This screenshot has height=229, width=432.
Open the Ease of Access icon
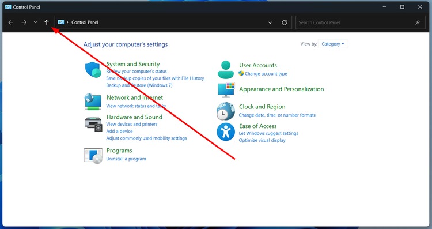pyautogui.click(x=226, y=132)
